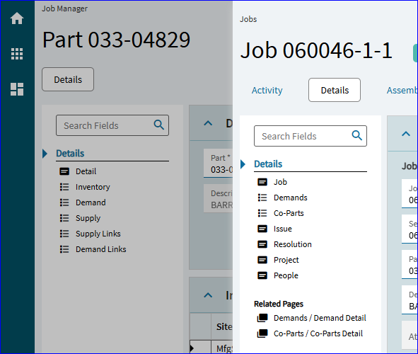Select Demand Links in Part navigation
The image size is (418, 354).
101,249
